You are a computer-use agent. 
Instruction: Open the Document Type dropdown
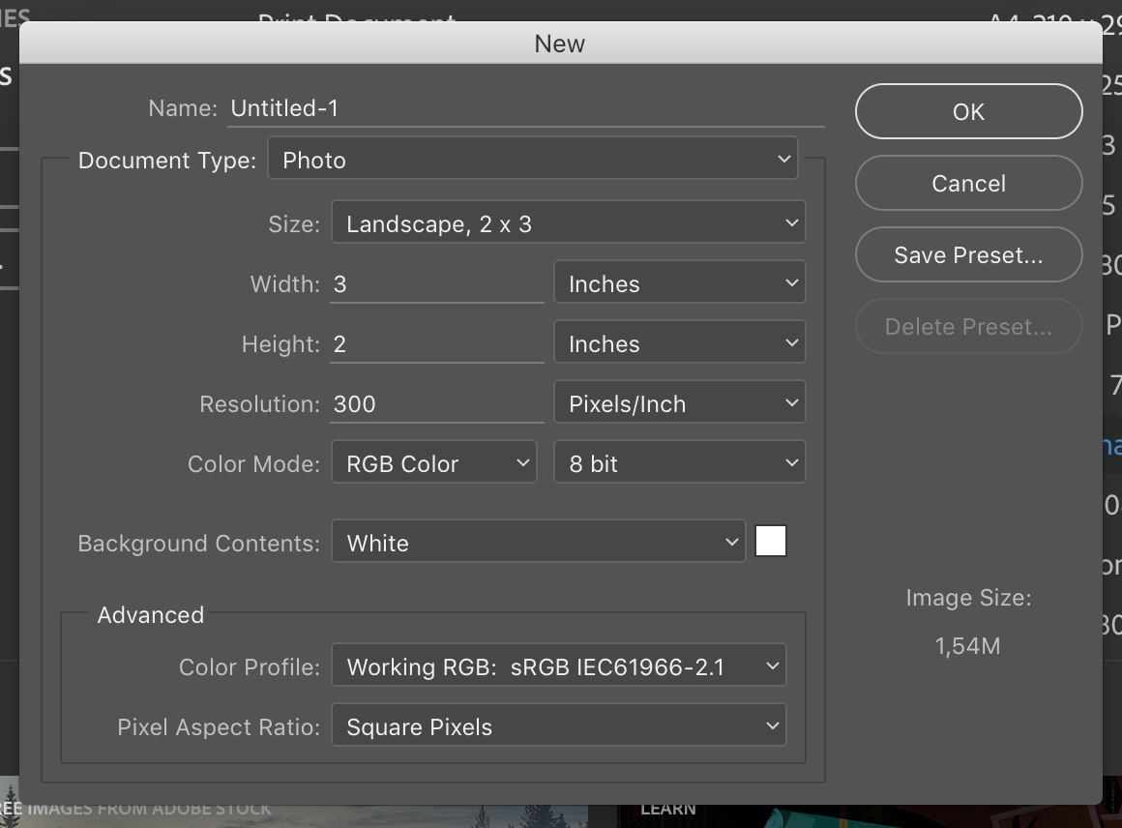[x=532, y=158]
